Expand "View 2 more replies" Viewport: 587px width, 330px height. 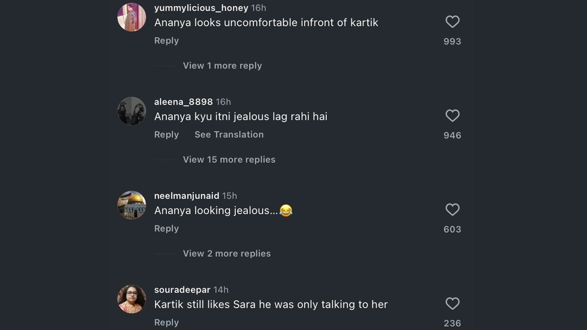point(226,253)
